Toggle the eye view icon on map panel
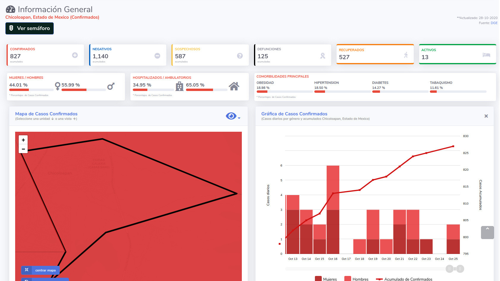The image size is (500, 281). click(x=231, y=116)
